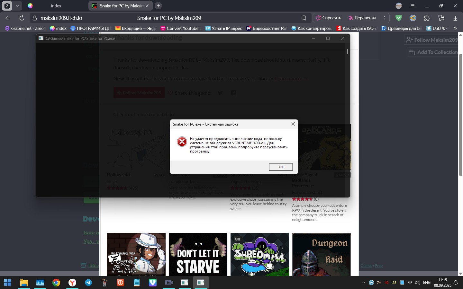Click the Snake for PC.exe console title icon

coord(41,38)
